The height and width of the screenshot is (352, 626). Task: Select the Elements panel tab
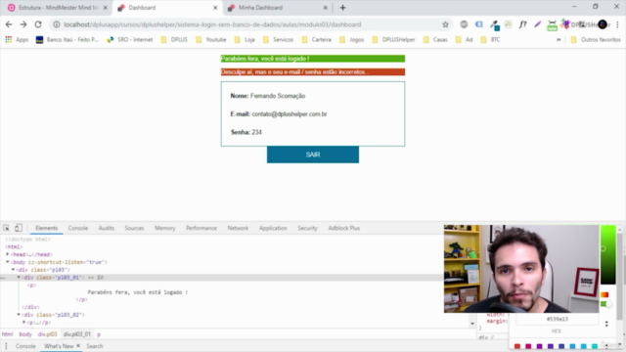pos(46,228)
